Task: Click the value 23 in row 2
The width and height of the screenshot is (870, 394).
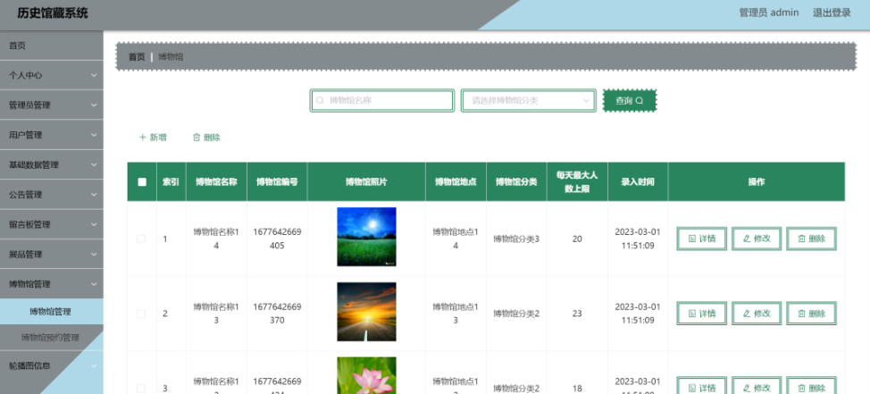Action: [x=577, y=314]
